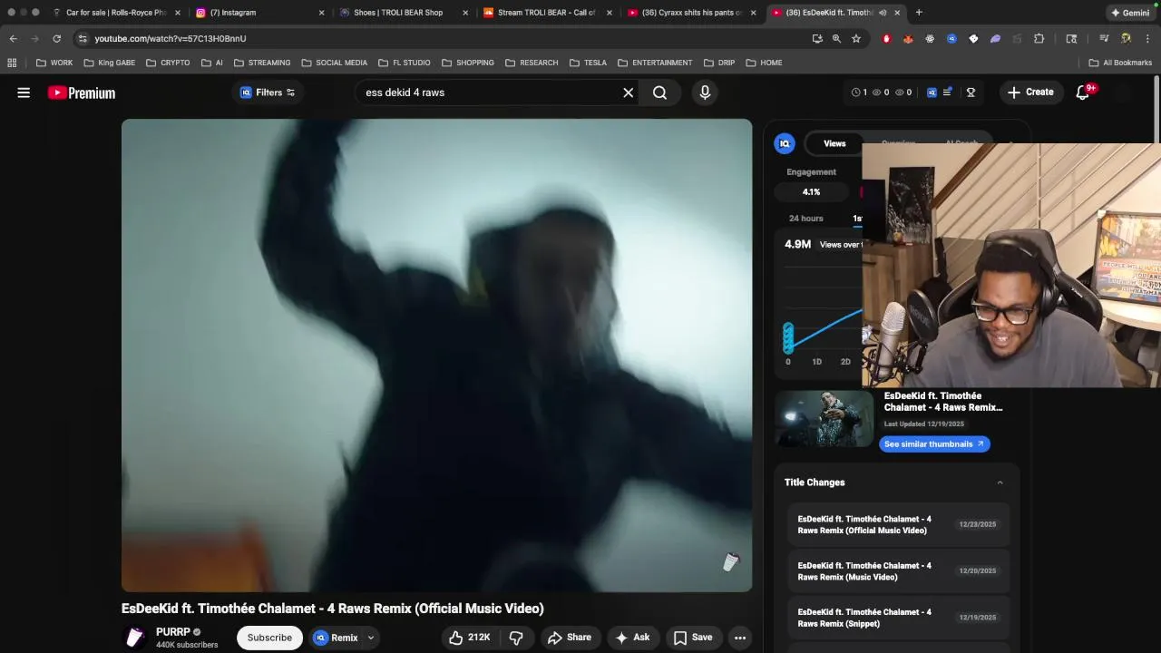Viewport: 1161px width, 653px height.
Task: Open PURRP channel name link
Action: click(172, 632)
